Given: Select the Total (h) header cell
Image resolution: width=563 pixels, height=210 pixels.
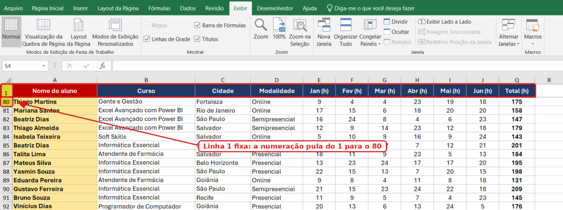Looking at the screenshot, I should pos(517,91).
